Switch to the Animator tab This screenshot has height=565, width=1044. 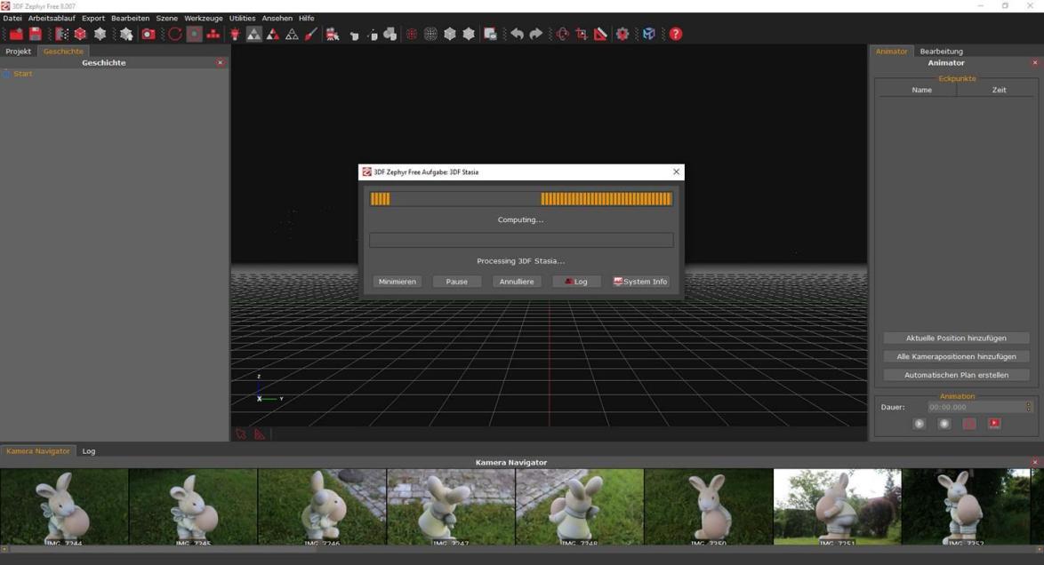coord(892,52)
